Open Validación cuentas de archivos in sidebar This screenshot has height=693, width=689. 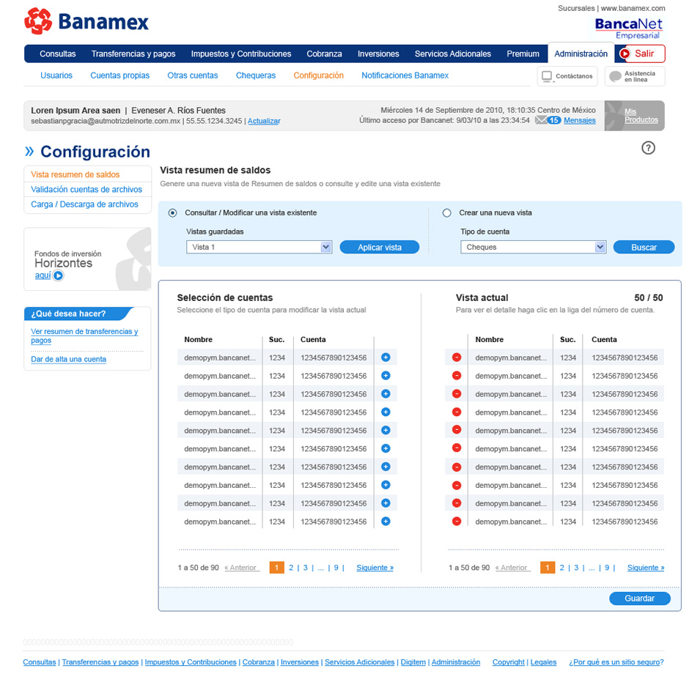(86, 190)
